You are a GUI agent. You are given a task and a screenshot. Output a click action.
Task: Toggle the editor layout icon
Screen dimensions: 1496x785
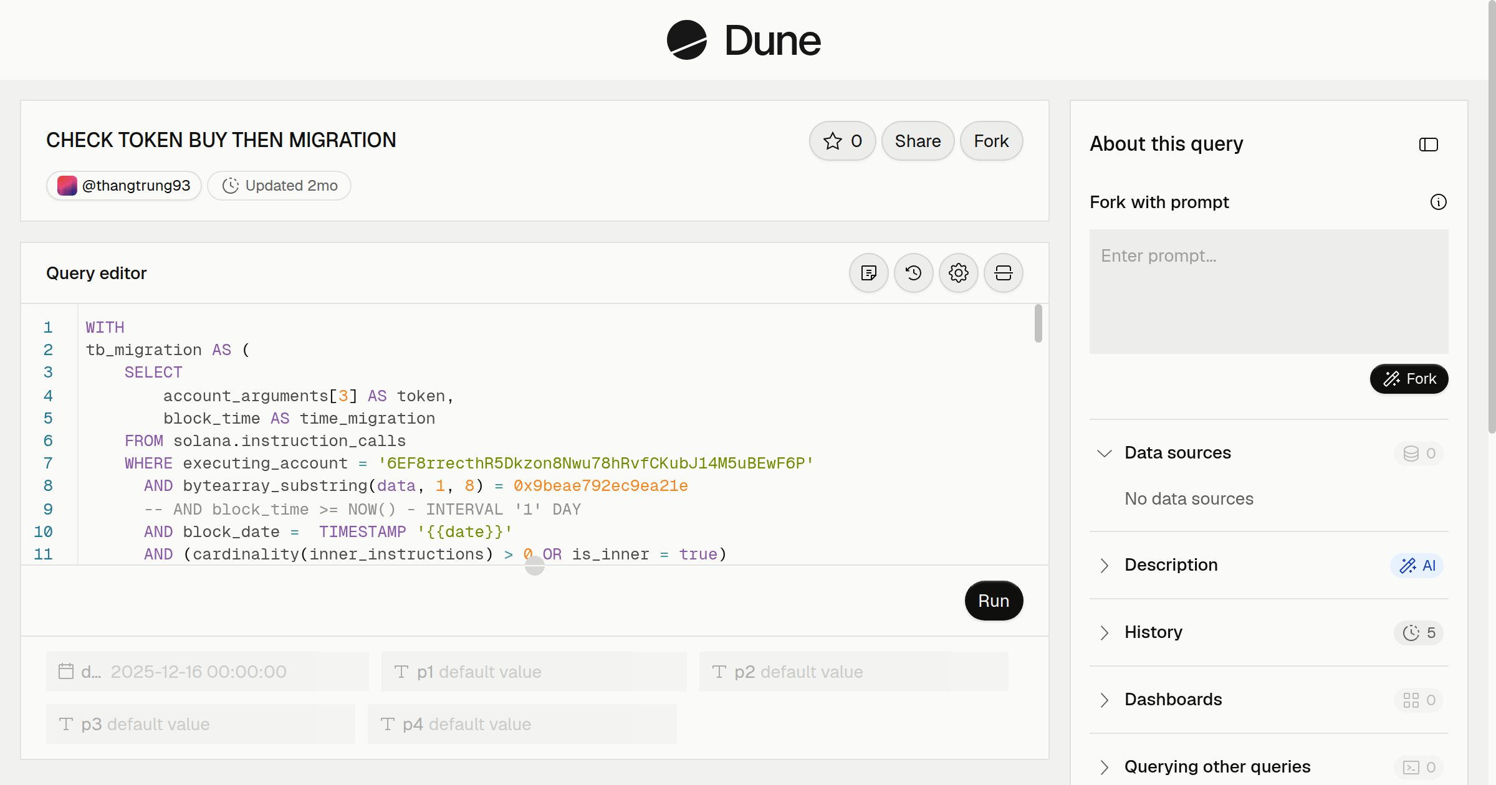1003,273
